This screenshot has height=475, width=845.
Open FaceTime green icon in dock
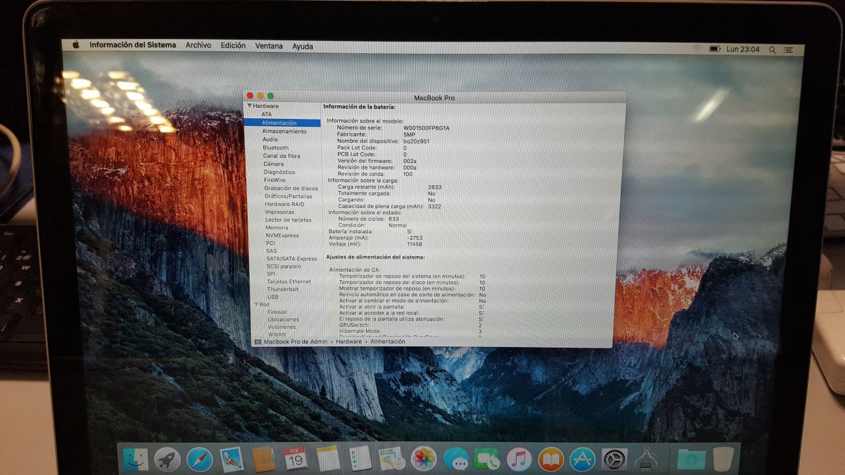tap(487, 460)
